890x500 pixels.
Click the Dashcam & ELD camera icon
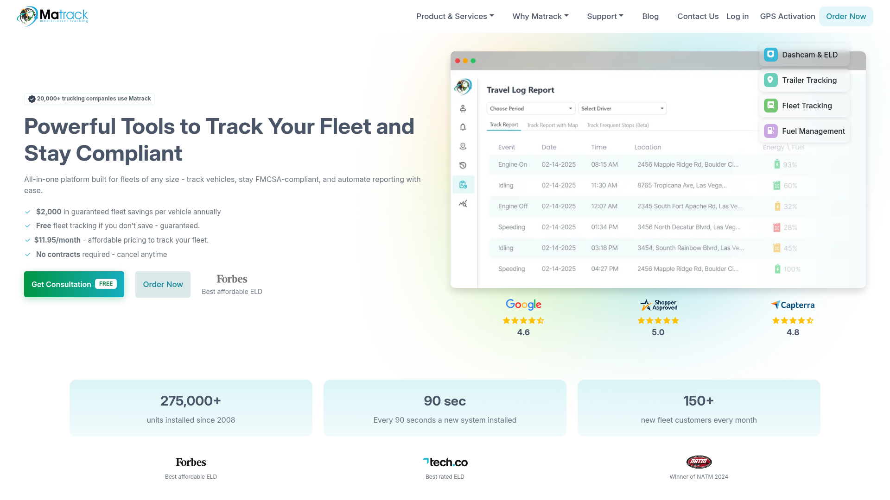[770, 54]
